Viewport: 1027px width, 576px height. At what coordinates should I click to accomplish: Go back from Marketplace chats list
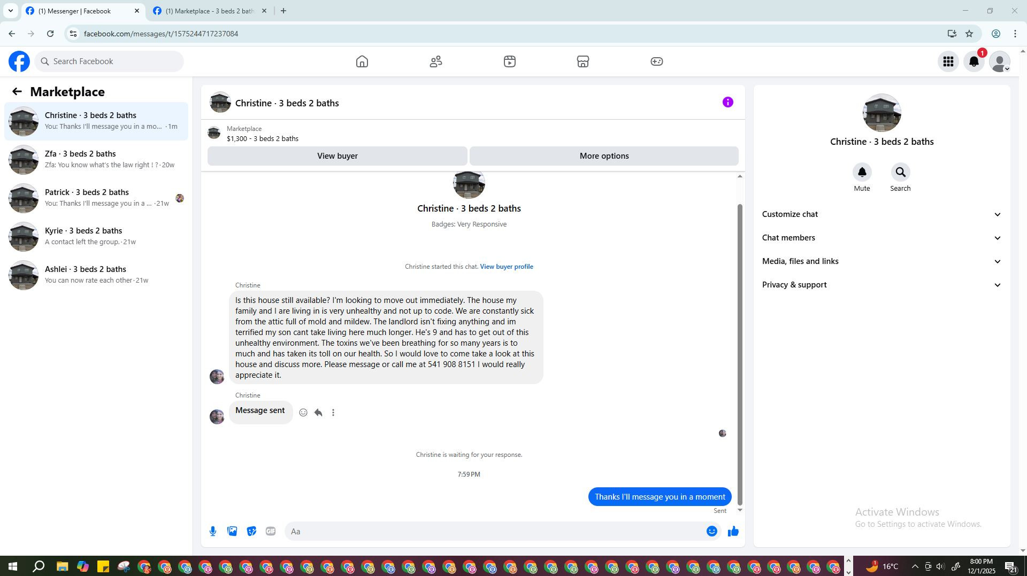point(17,92)
